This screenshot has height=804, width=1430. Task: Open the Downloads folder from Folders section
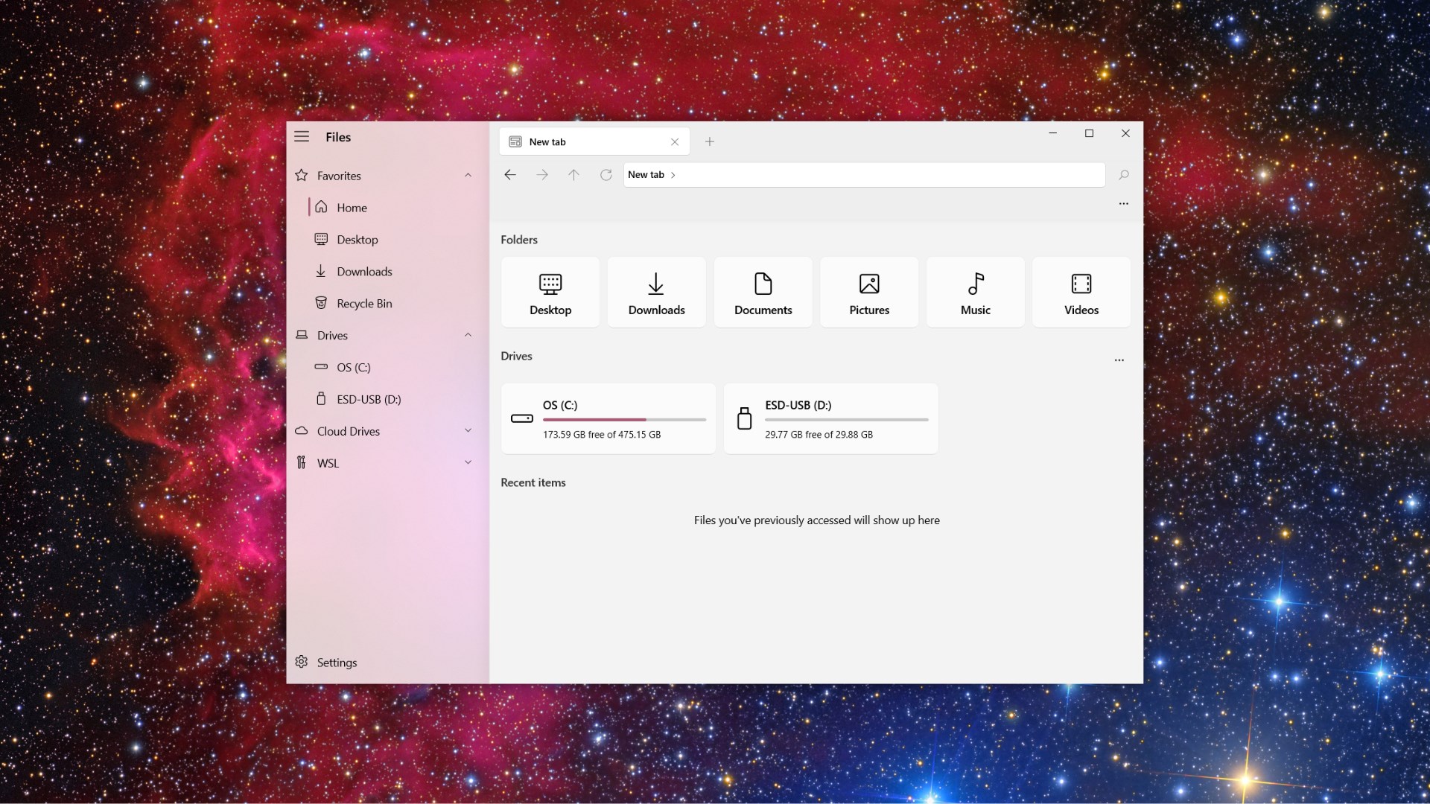coord(655,292)
